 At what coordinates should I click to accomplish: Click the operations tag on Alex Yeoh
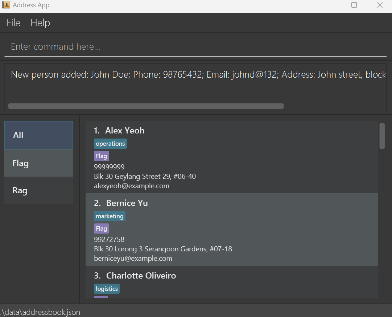(110, 144)
